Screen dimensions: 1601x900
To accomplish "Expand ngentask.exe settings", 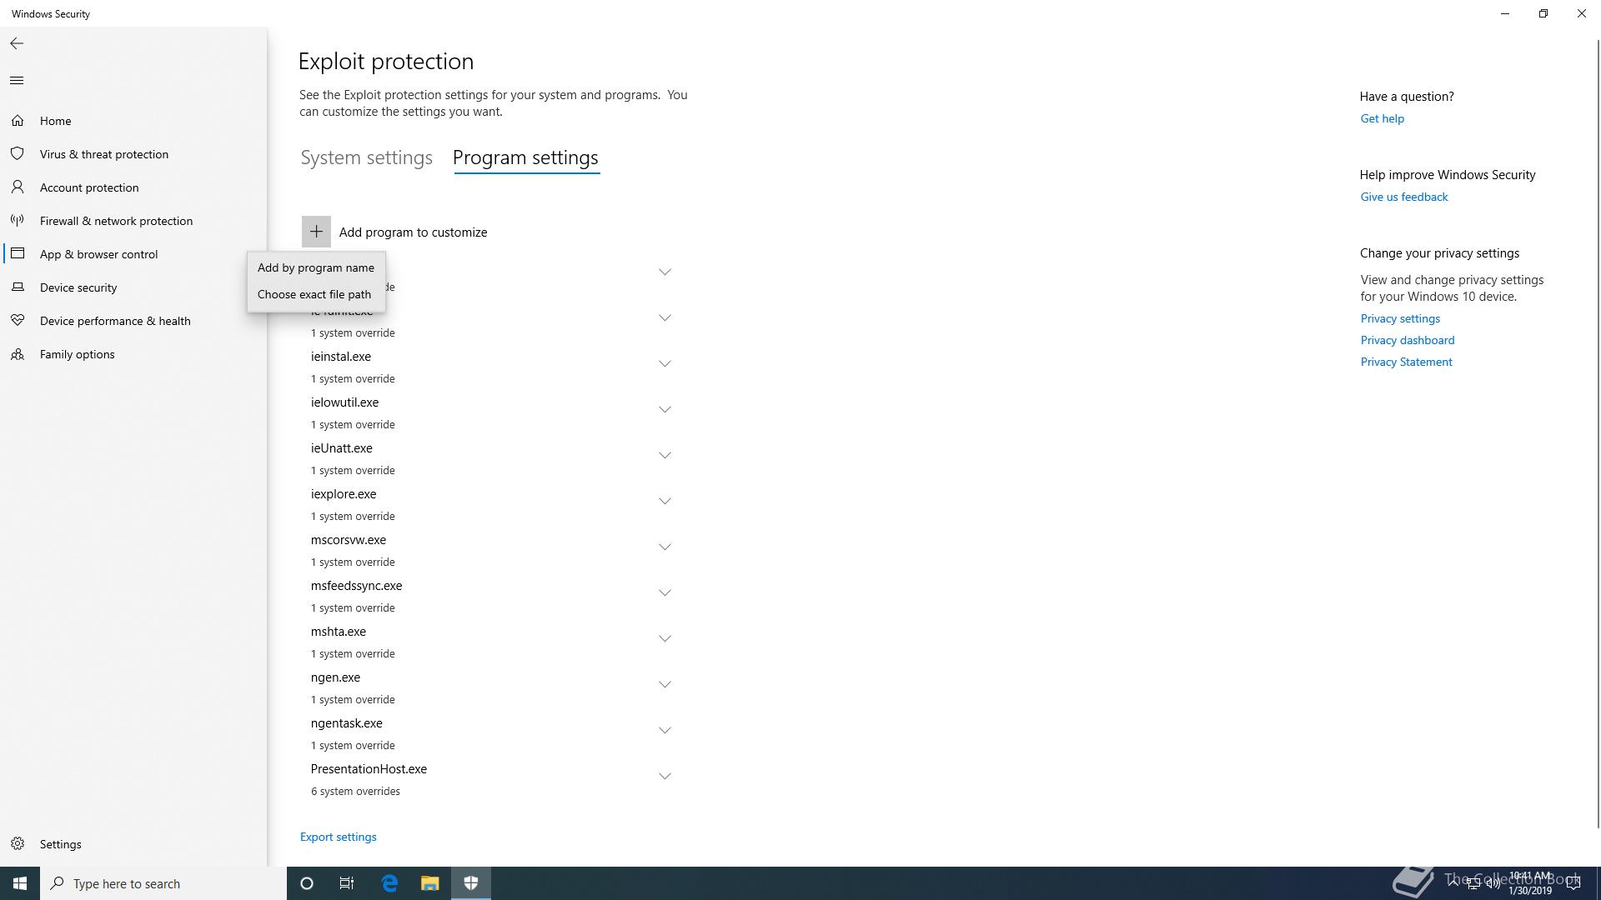I will coord(665,730).
